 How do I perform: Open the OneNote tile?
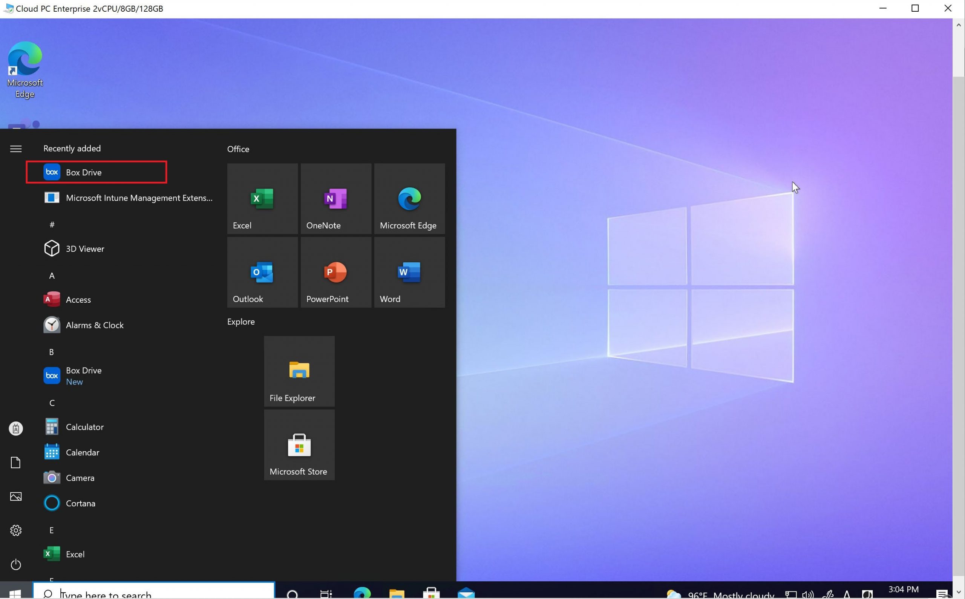(335, 199)
